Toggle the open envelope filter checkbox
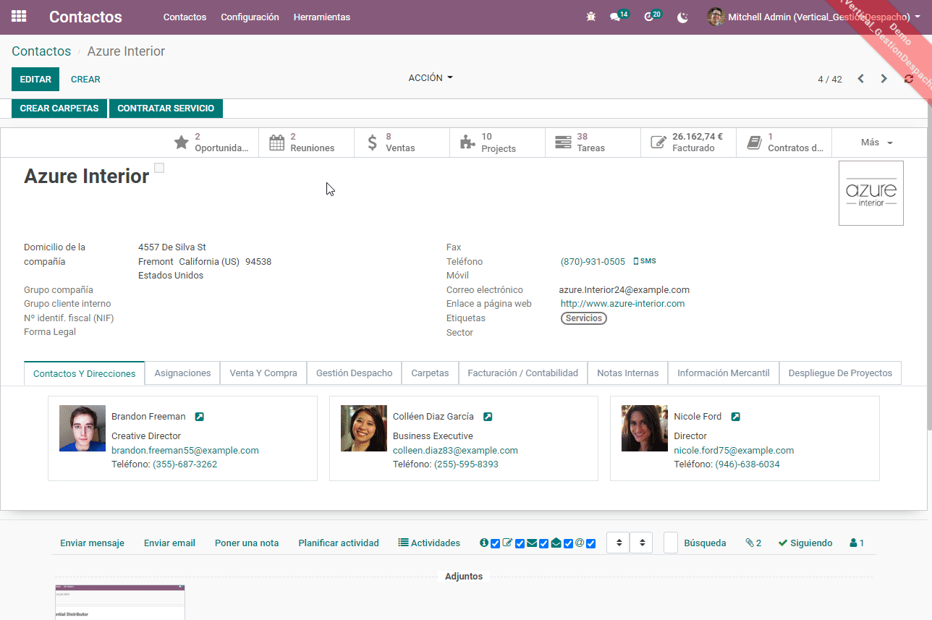 tap(568, 543)
